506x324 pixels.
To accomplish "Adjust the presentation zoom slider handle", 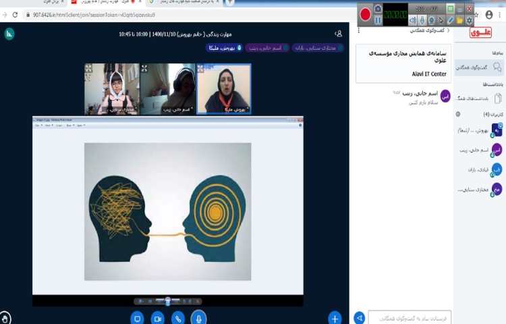I will click(x=167, y=302).
